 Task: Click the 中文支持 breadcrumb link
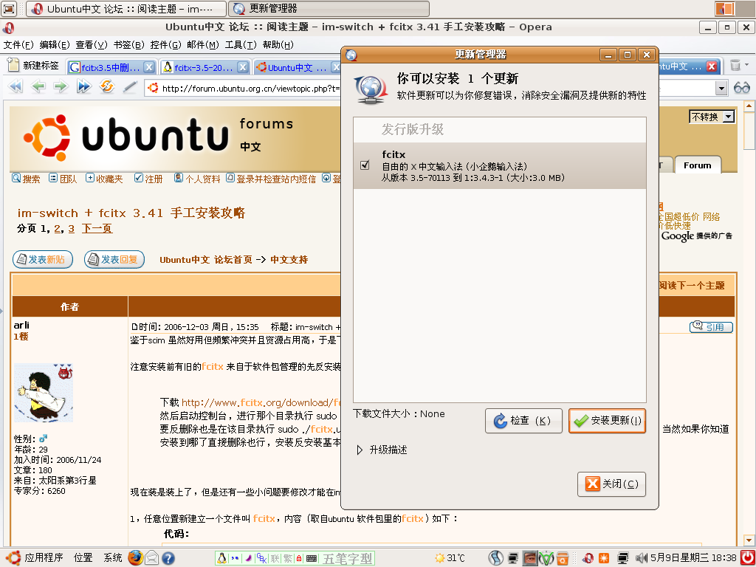(289, 259)
